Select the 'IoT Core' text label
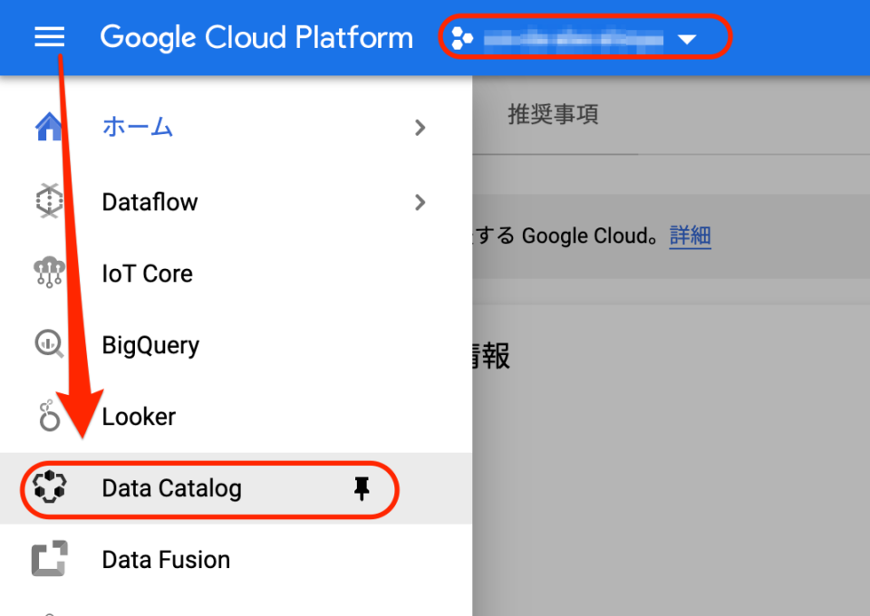Image resolution: width=870 pixels, height=616 pixels. [147, 274]
